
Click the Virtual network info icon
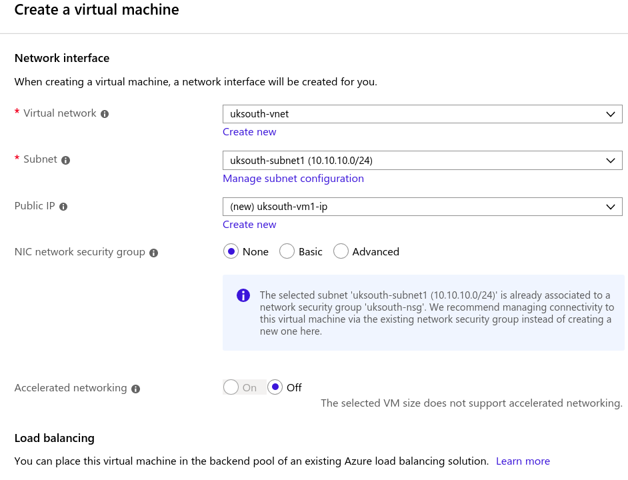105,114
